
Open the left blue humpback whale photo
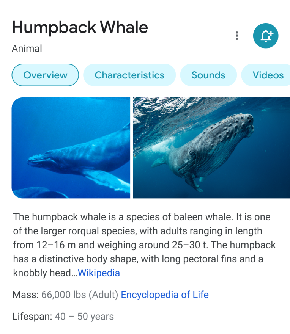[71, 148]
